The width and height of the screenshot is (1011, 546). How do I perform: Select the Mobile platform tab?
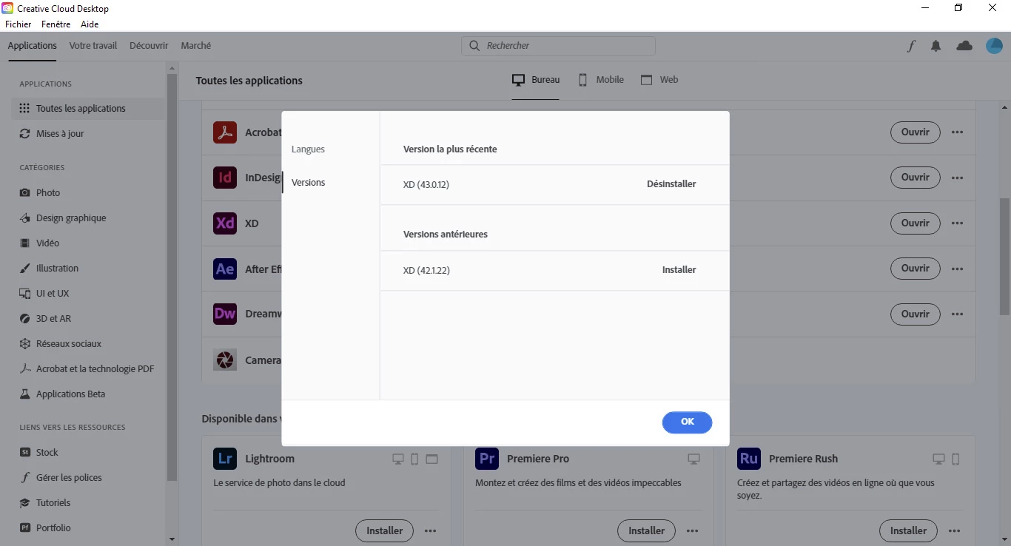[601, 80]
